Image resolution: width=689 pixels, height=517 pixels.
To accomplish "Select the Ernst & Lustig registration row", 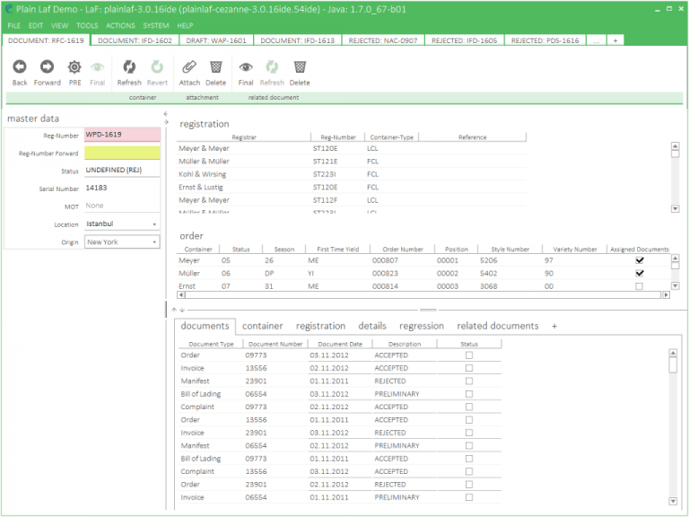I will tap(351, 187).
